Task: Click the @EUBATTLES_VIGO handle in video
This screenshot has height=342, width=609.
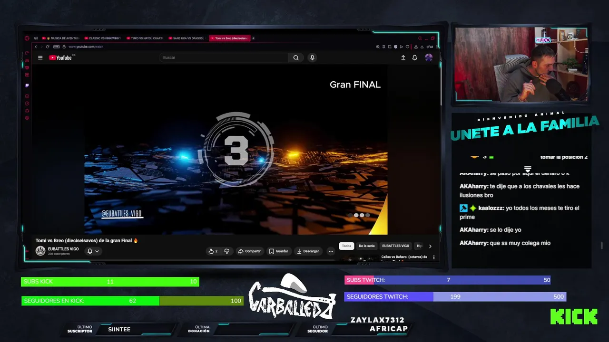Action: (x=121, y=214)
